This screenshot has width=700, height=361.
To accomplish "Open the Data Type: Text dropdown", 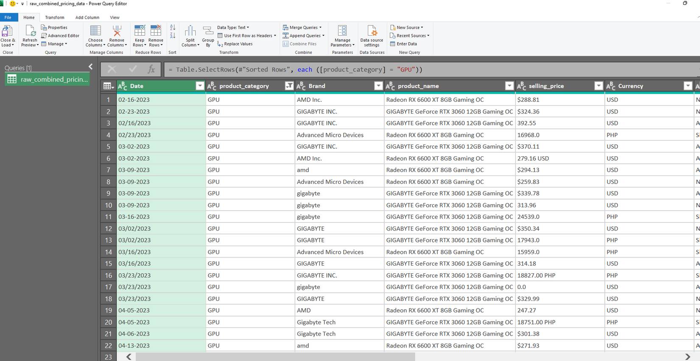I will tap(233, 28).
